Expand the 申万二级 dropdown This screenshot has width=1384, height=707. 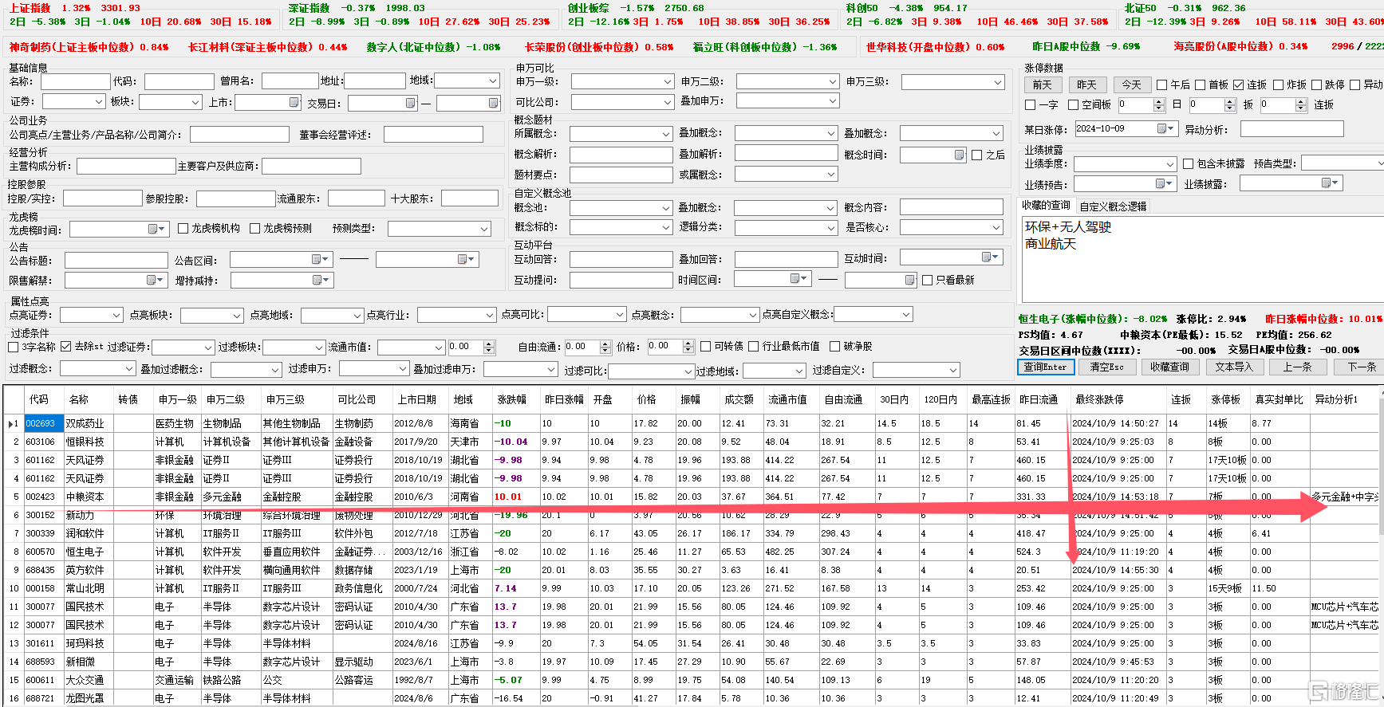click(833, 81)
